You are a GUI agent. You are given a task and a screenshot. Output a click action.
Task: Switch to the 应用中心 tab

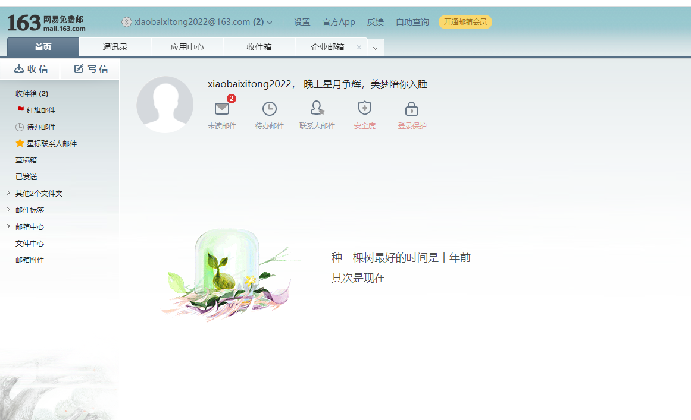[187, 47]
